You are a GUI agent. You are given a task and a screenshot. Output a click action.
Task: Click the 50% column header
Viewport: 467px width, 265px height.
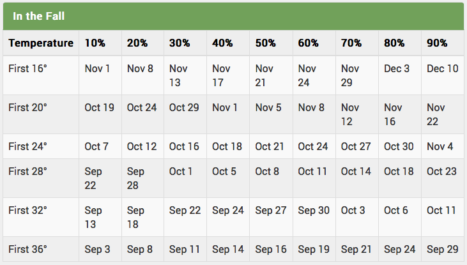coord(265,43)
